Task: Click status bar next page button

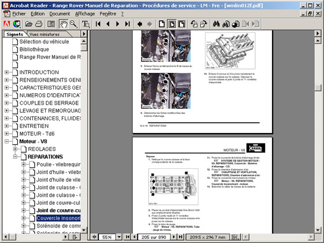Action: click(x=174, y=237)
